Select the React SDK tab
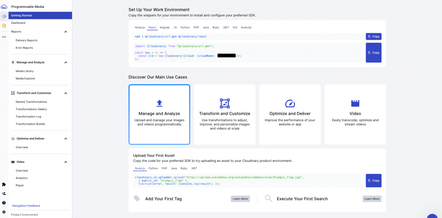Image resolution: width=442 pixels, height=218 pixels. (152, 27)
